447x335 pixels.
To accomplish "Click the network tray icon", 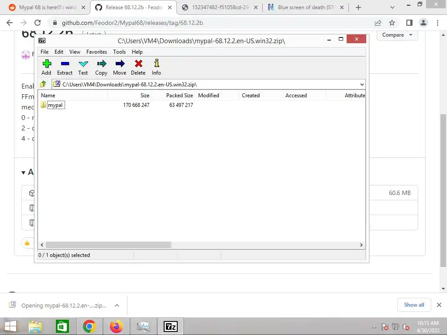I will 395,327.
